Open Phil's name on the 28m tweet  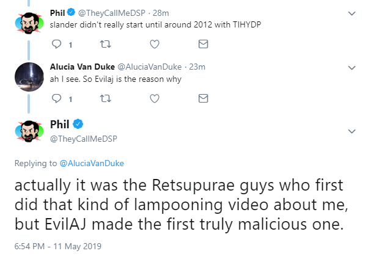pyautogui.click(x=57, y=13)
